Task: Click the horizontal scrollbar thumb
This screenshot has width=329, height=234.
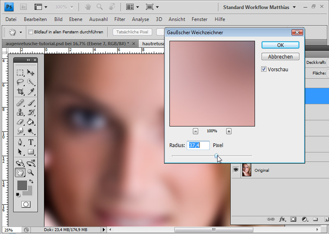Action: (x=213, y=229)
